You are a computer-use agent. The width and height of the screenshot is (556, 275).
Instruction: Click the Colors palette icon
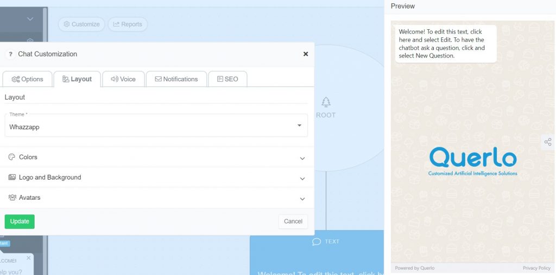pos(12,157)
